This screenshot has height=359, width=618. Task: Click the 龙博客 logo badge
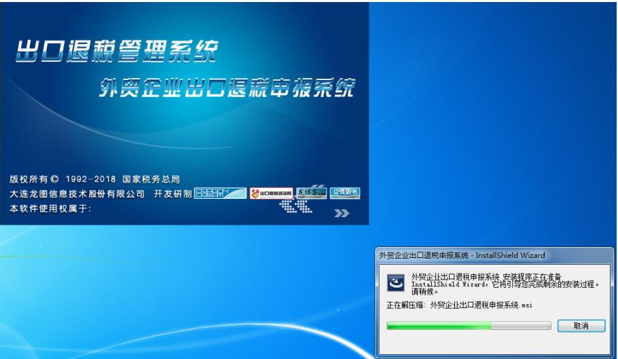tap(312, 193)
